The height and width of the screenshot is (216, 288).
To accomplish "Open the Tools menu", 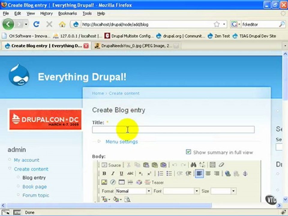I will point(87,13).
